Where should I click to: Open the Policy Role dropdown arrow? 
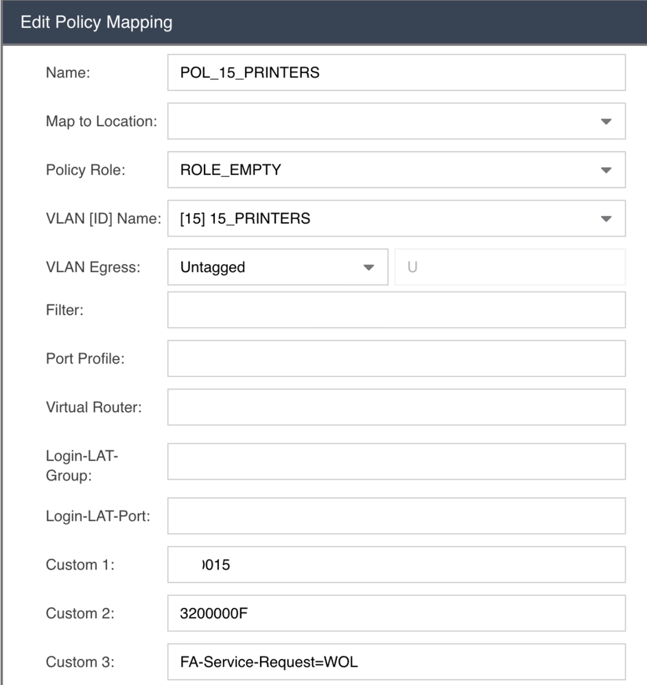pos(606,170)
